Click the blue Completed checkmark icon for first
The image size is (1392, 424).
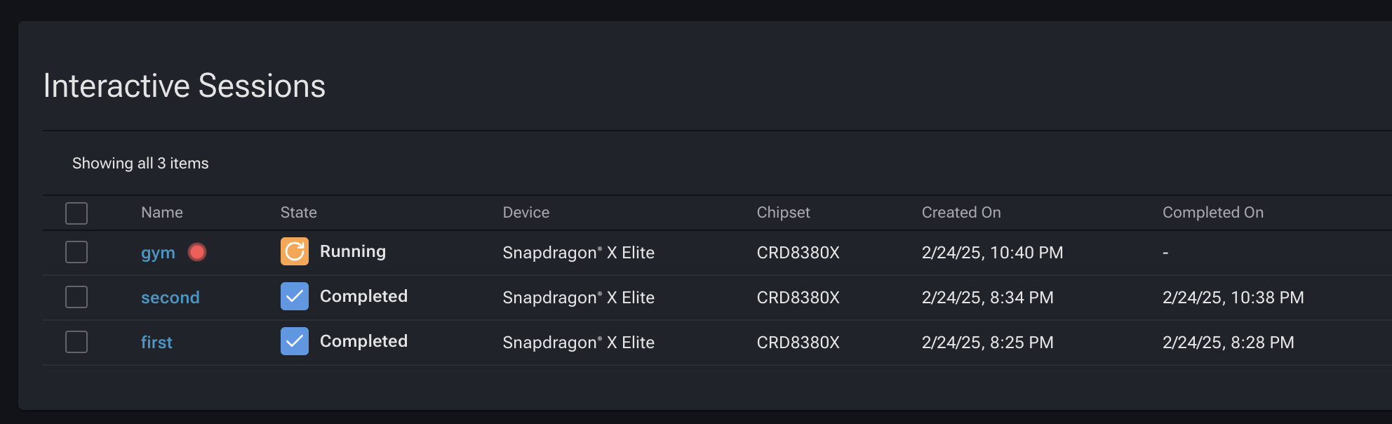[295, 341]
